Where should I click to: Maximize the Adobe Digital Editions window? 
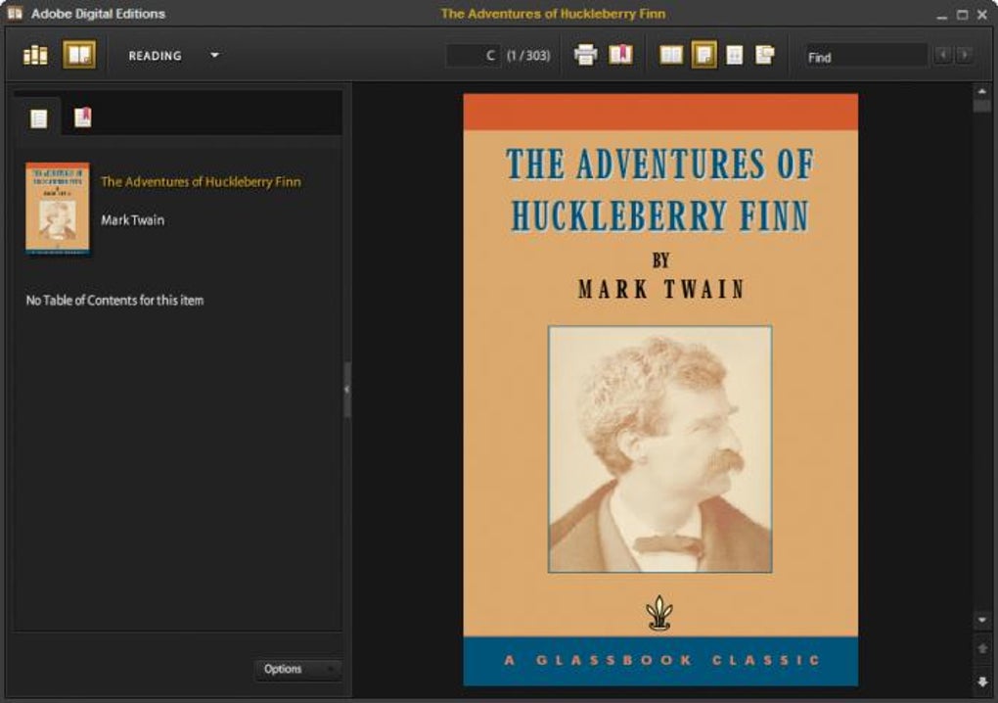963,15
